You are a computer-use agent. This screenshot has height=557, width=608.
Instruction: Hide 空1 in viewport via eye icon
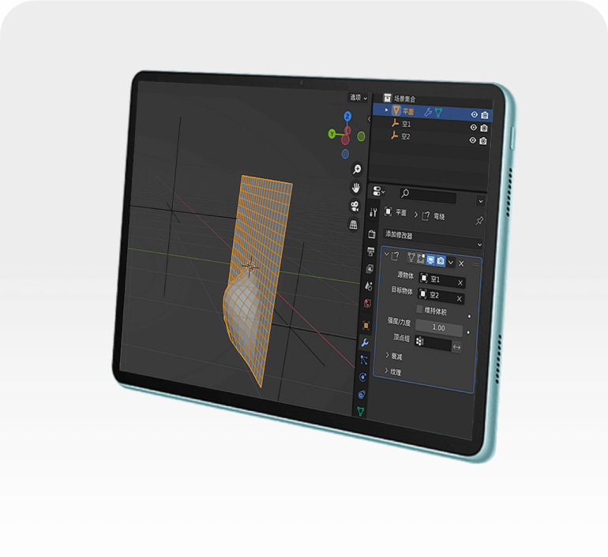(473, 128)
